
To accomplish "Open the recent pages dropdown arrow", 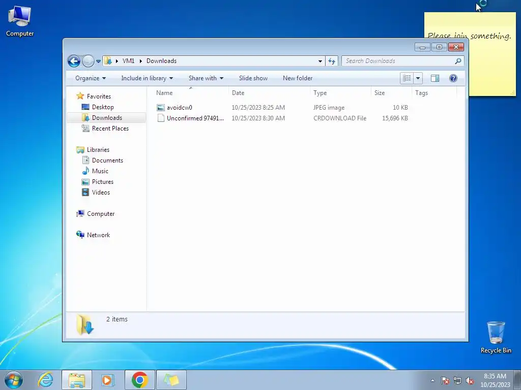I will pyautogui.click(x=98, y=61).
